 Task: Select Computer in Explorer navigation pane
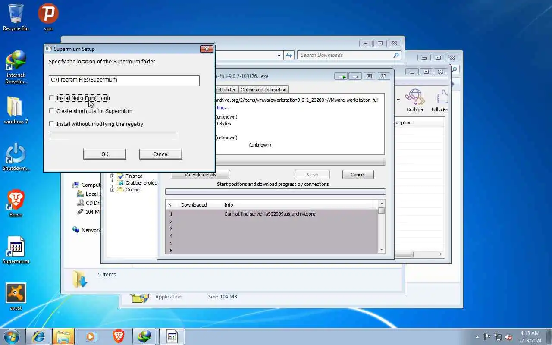[87, 185]
